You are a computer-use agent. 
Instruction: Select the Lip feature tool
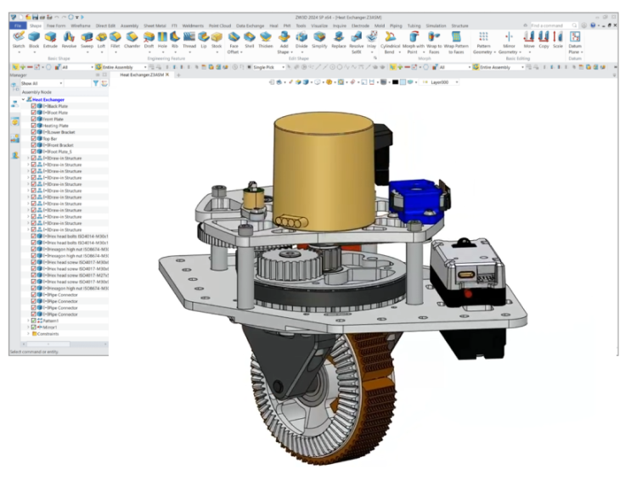pos(204,40)
